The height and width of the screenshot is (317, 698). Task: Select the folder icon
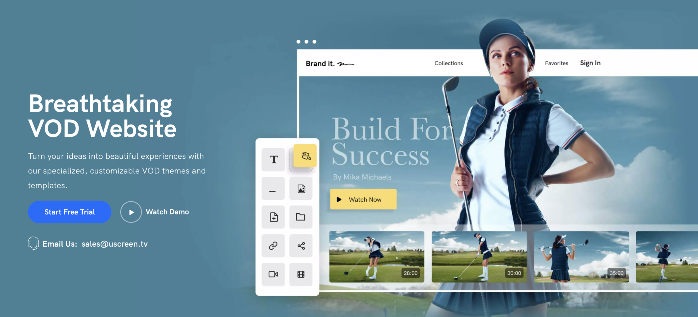tap(301, 218)
